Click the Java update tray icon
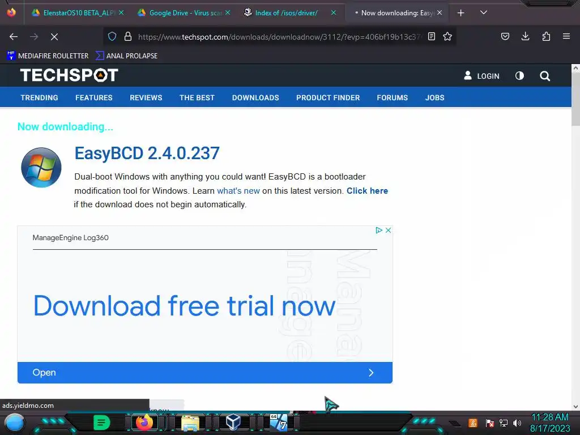 (472, 423)
